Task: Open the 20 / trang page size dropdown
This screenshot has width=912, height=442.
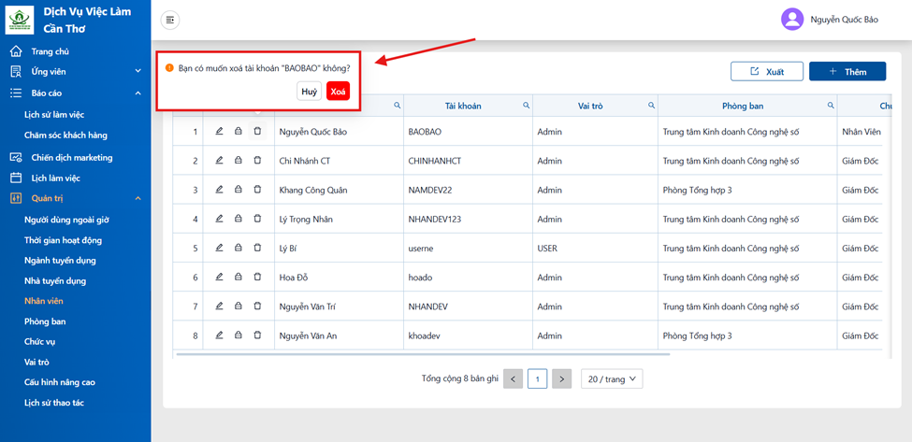Action: 612,379
